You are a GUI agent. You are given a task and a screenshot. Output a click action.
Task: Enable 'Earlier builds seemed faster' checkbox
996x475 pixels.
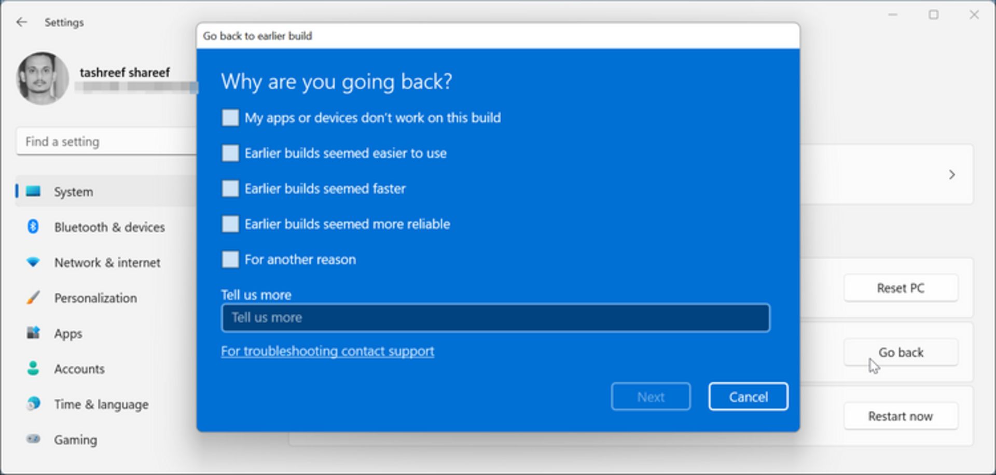(x=230, y=188)
